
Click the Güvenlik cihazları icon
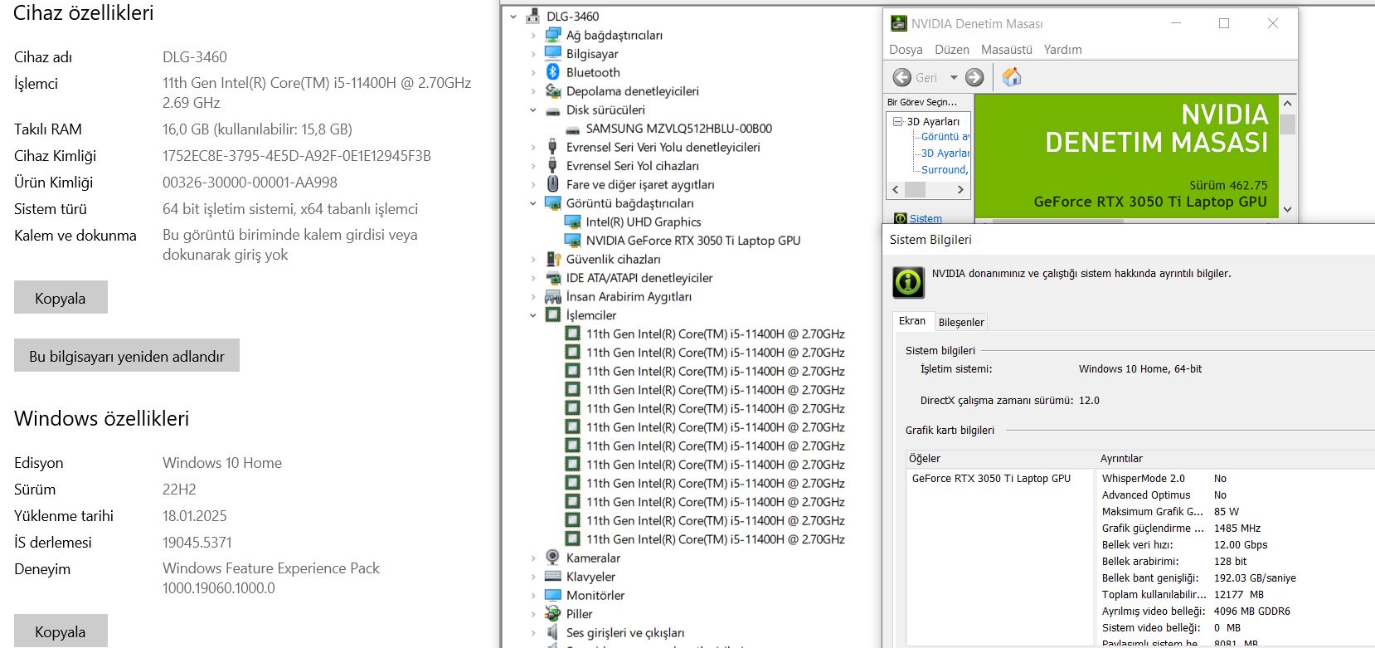point(553,259)
